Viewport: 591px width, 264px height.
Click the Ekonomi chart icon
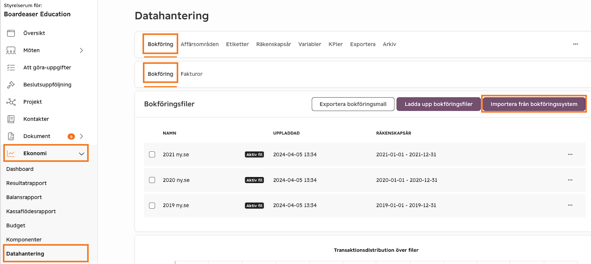pyautogui.click(x=11, y=153)
